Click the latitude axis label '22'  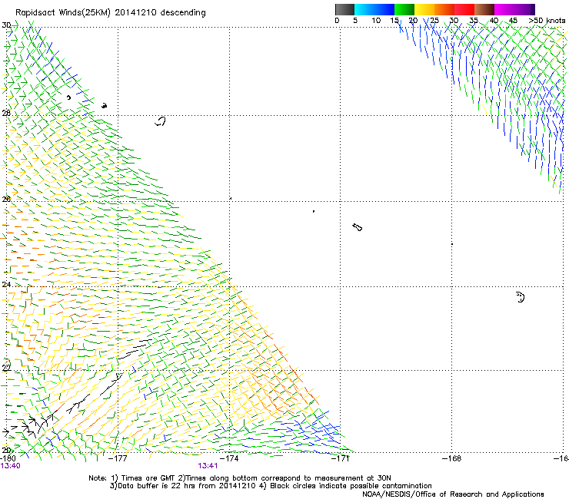click(x=6, y=368)
